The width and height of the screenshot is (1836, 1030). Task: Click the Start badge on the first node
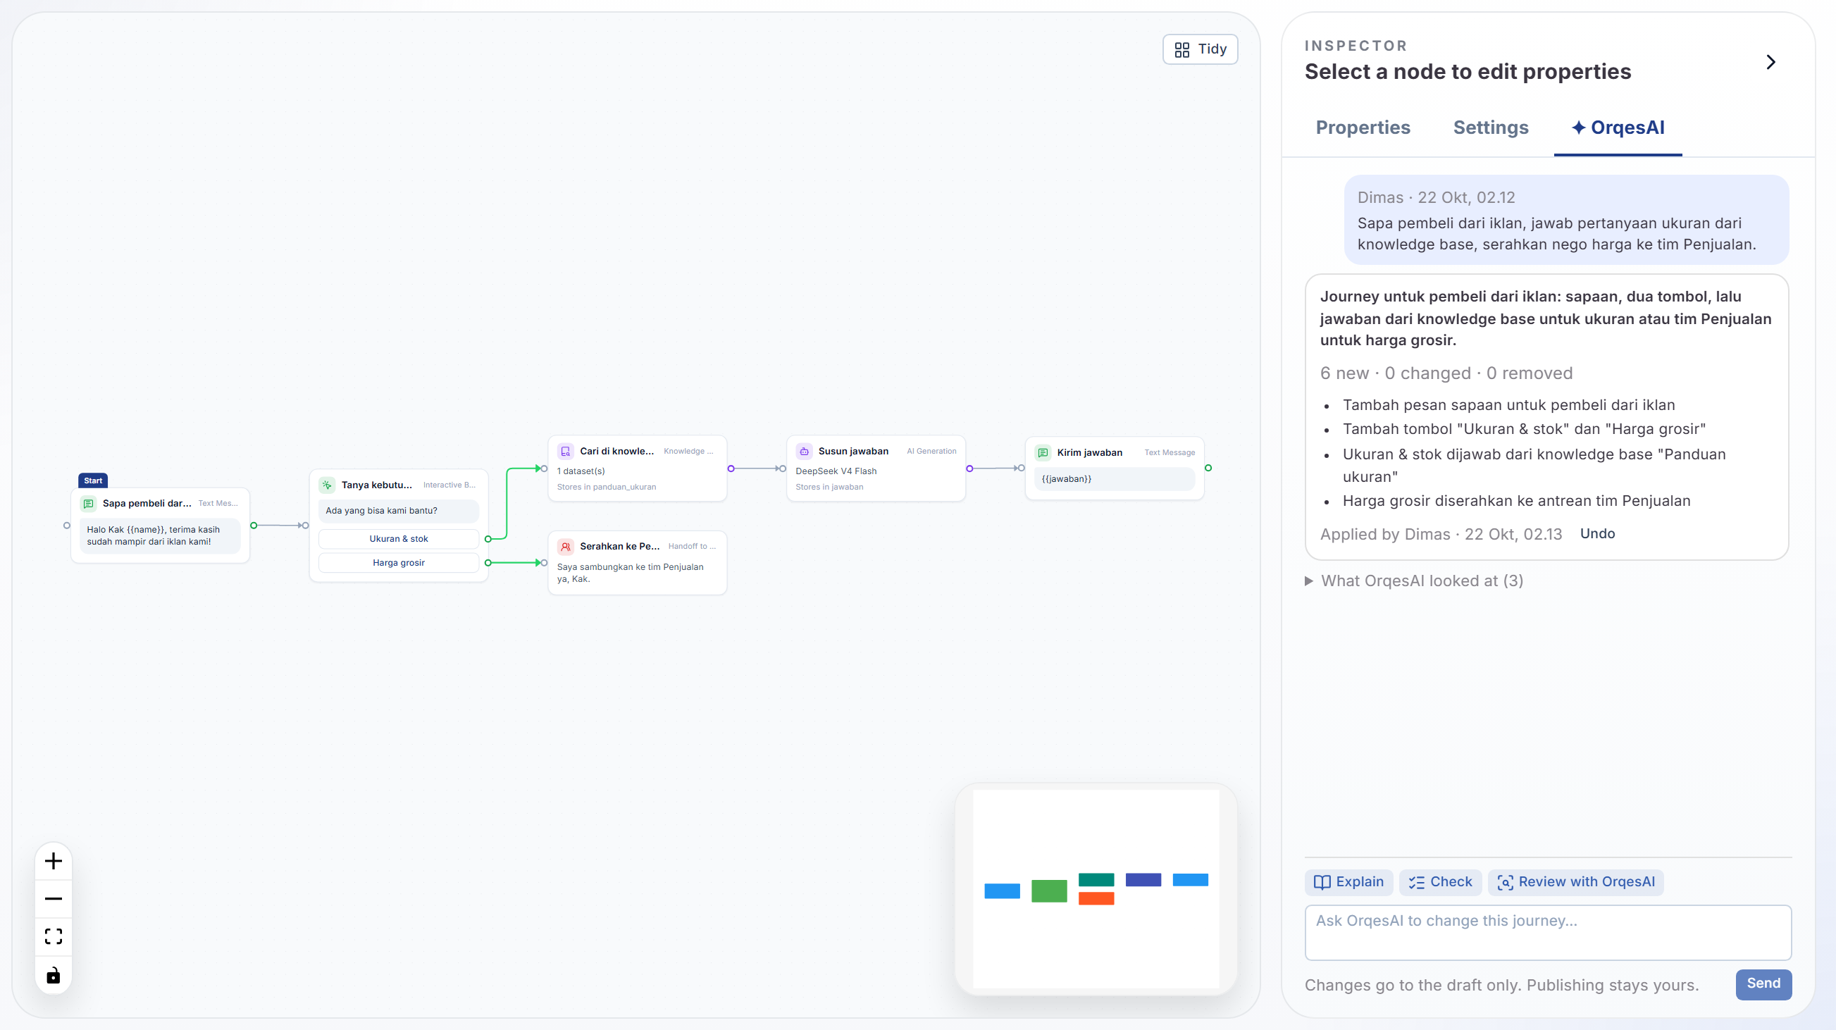pos(93,480)
